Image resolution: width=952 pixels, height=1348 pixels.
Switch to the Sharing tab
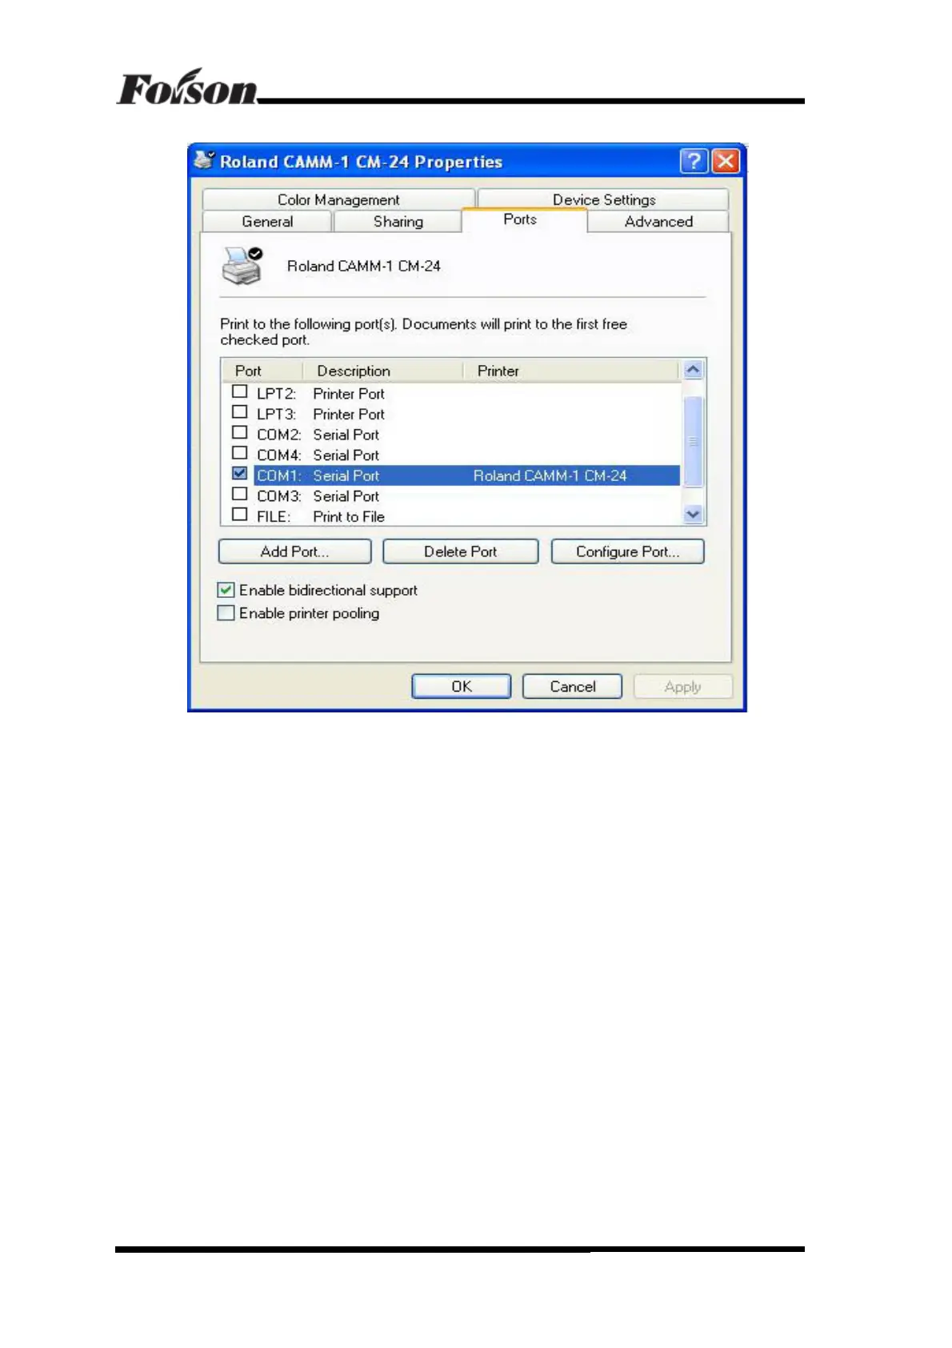click(398, 222)
